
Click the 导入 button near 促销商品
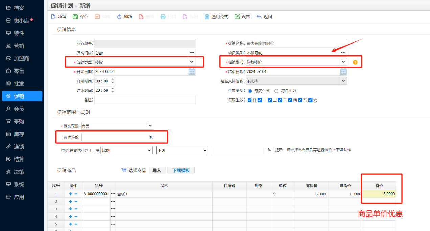(157, 170)
